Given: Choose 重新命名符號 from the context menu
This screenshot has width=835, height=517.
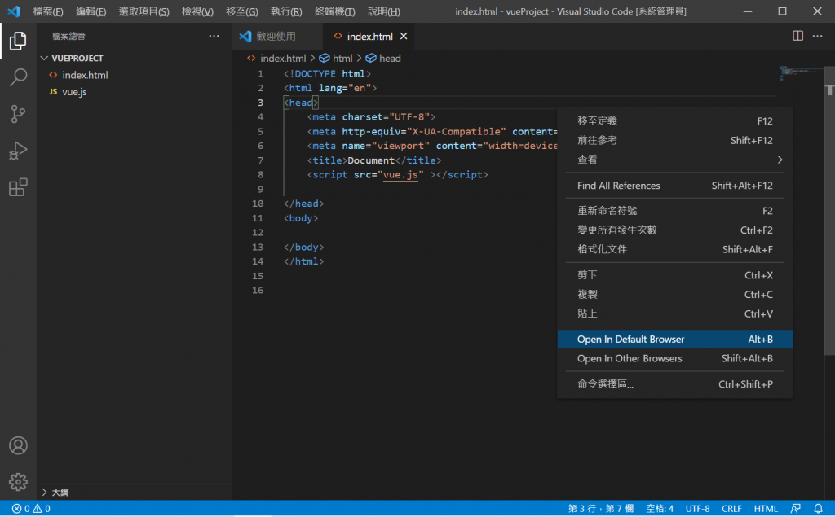Looking at the screenshot, I should point(674,211).
